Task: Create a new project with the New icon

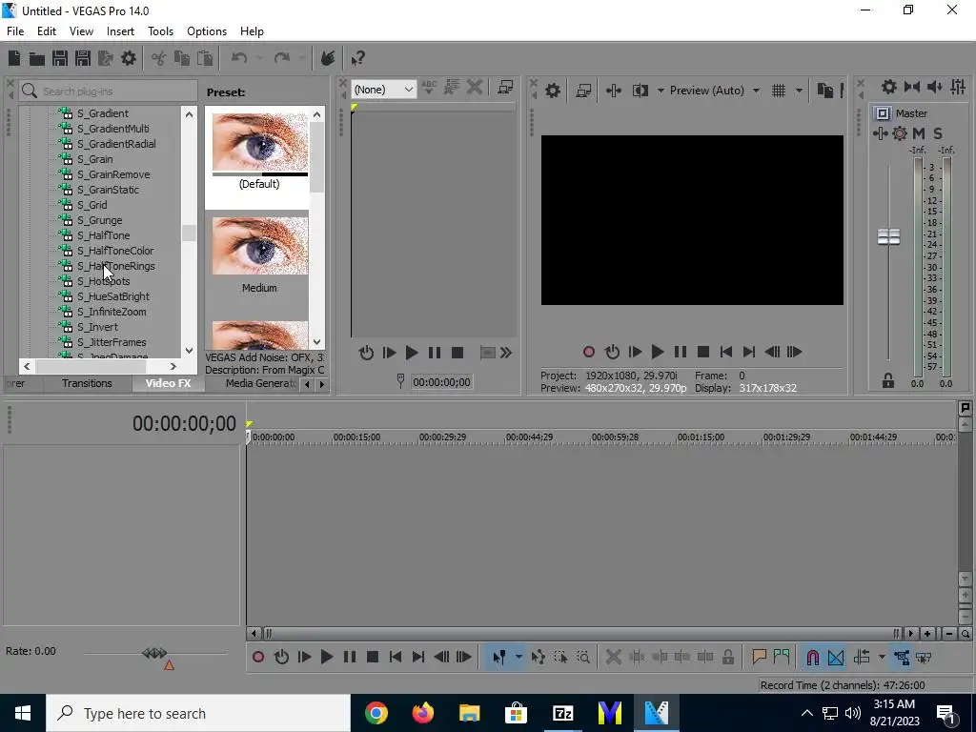Action: coord(14,58)
